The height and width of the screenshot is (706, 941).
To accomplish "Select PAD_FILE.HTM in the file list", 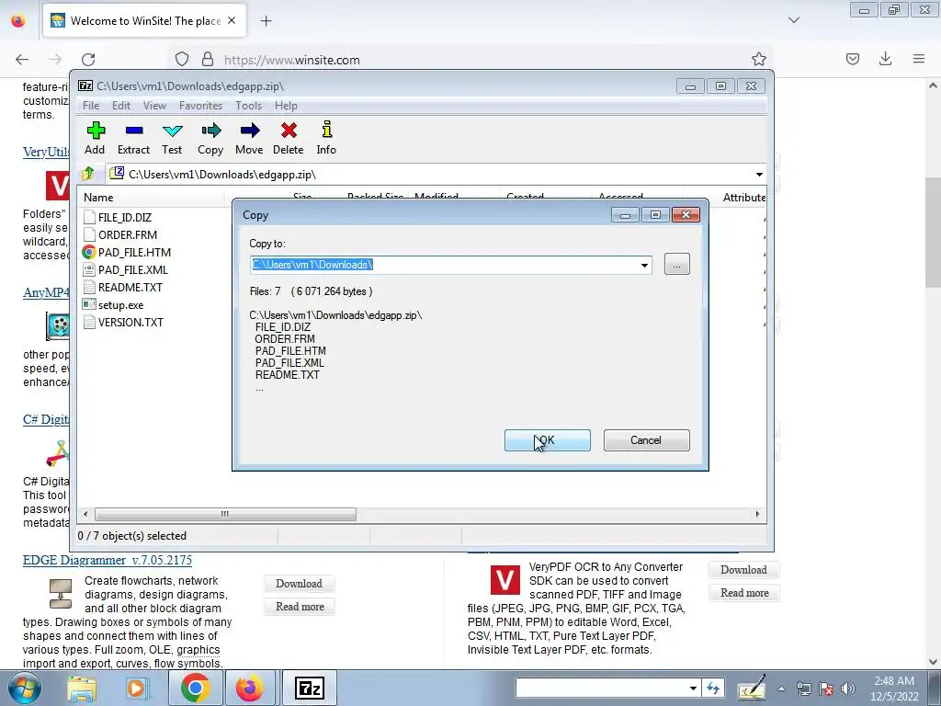I will [134, 252].
